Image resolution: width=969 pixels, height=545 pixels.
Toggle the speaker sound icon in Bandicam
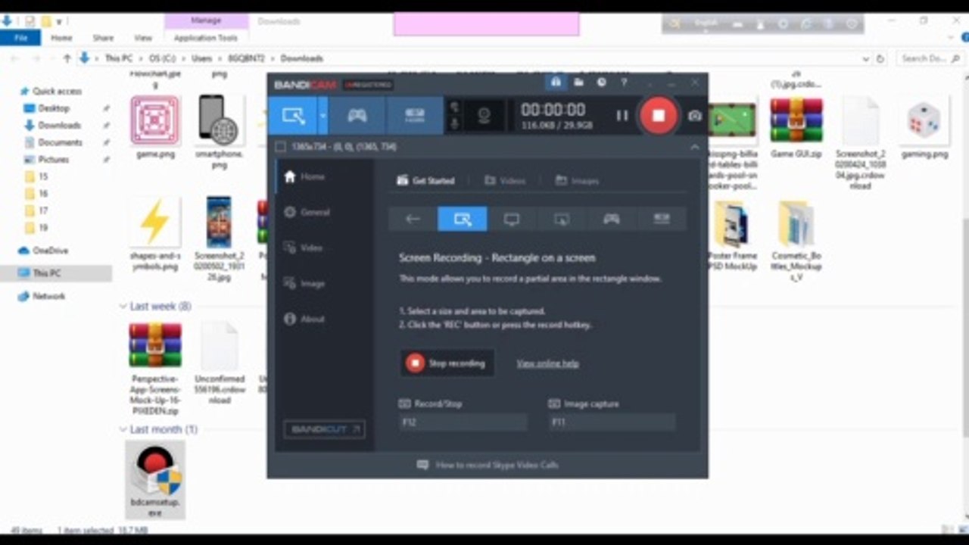455,107
